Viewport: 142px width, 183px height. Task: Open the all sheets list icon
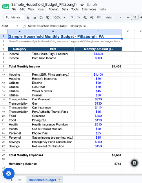tap(20, 180)
